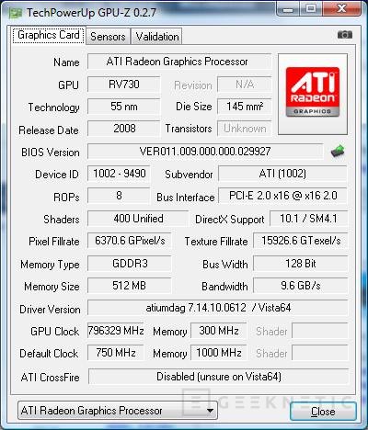This screenshot has height=430, width=368.
Task: Open the Validation tab
Action: pyautogui.click(x=157, y=37)
